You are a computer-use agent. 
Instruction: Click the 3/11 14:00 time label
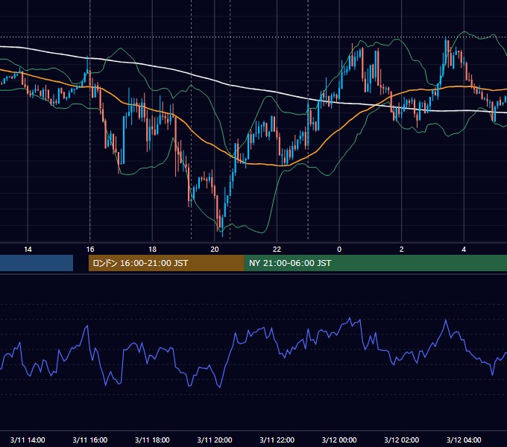coord(28,440)
